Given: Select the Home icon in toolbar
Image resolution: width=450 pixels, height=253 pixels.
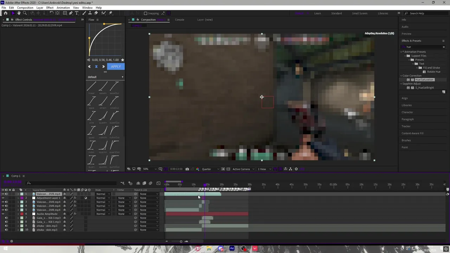Looking at the screenshot, I should [x=5, y=13].
